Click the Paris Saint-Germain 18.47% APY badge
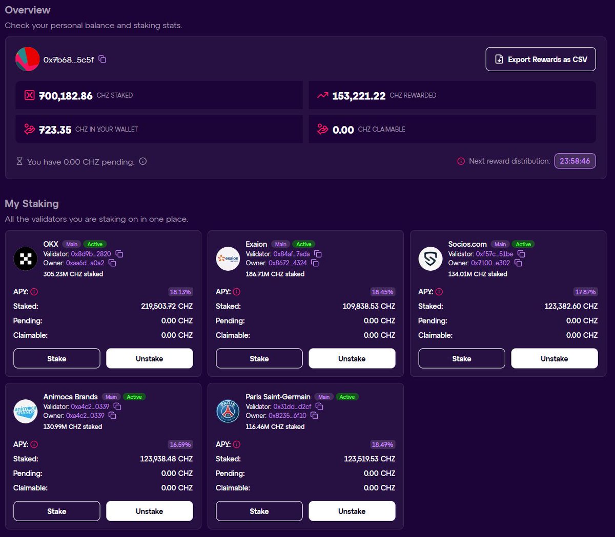Image resolution: width=615 pixels, height=537 pixels. [383, 444]
